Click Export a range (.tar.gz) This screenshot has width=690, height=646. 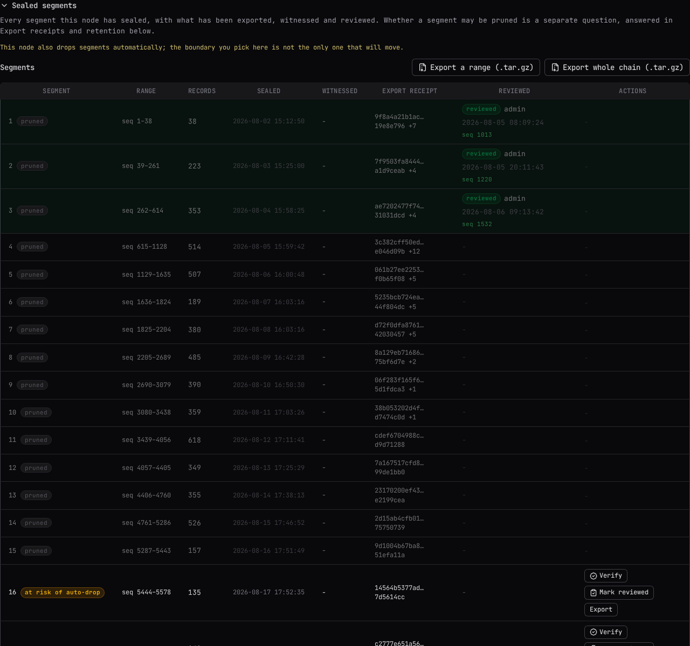coord(476,67)
